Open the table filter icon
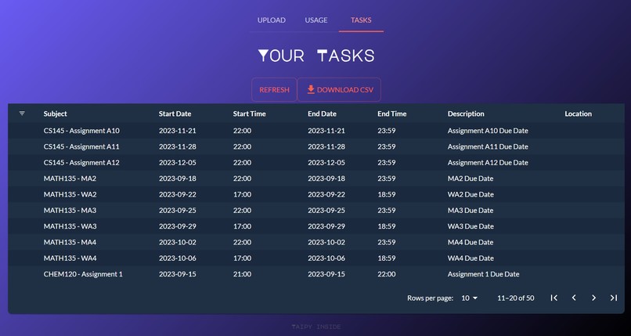The height and width of the screenshot is (336, 631). pyautogui.click(x=22, y=114)
